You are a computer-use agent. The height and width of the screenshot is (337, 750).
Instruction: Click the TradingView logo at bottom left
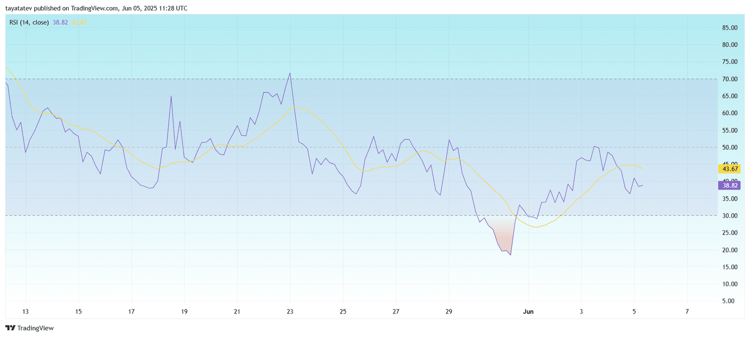(x=30, y=328)
